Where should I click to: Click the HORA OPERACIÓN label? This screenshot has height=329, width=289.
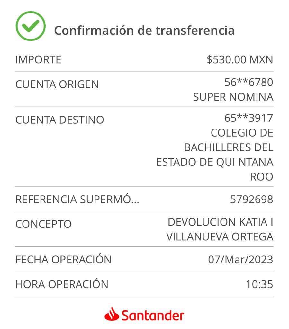pyautogui.click(x=62, y=284)
